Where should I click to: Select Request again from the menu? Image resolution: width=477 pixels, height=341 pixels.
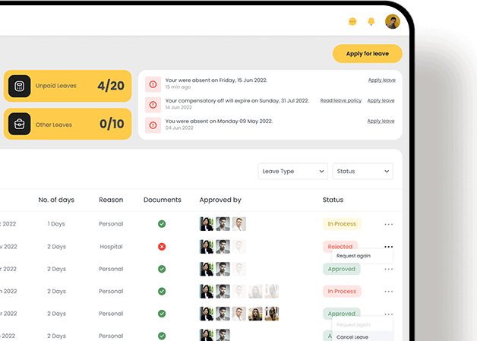coord(353,256)
